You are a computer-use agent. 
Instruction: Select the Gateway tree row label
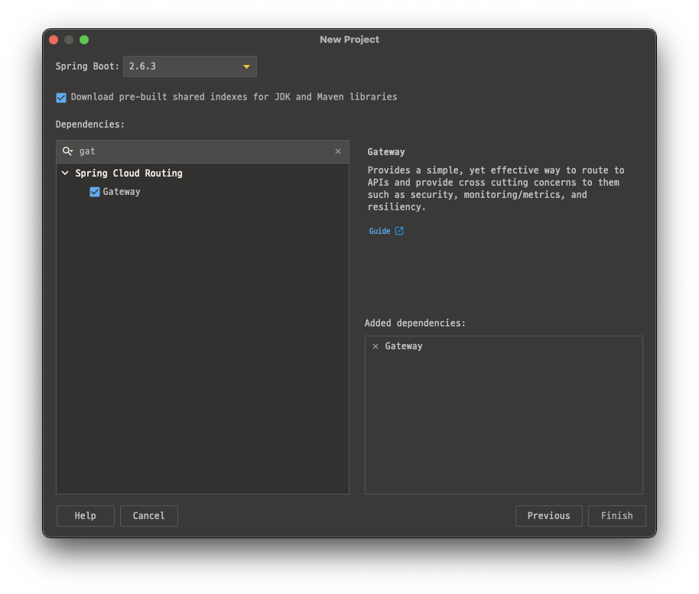[122, 192]
